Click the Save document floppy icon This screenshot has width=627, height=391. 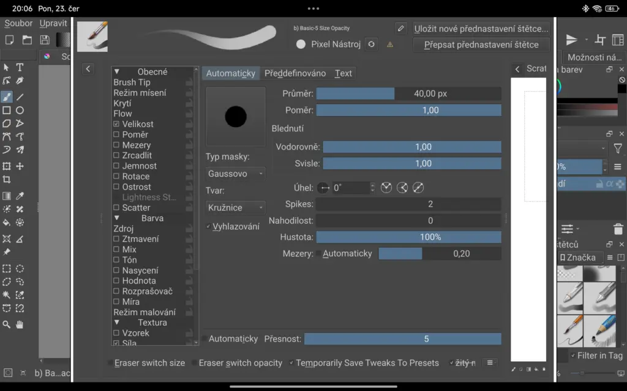[x=45, y=40]
